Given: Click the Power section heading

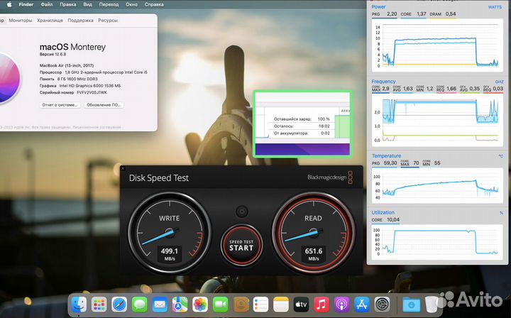Looking at the screenshot, I should pos(379,7).
